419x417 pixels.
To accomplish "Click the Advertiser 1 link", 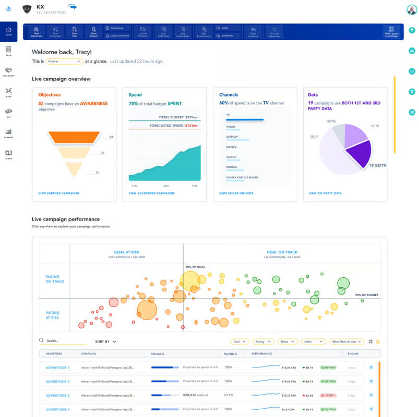I will click(x=57, y=367).
